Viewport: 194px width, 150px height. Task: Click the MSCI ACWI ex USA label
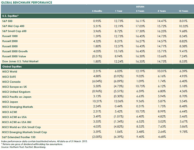click(x=14, y=117)
